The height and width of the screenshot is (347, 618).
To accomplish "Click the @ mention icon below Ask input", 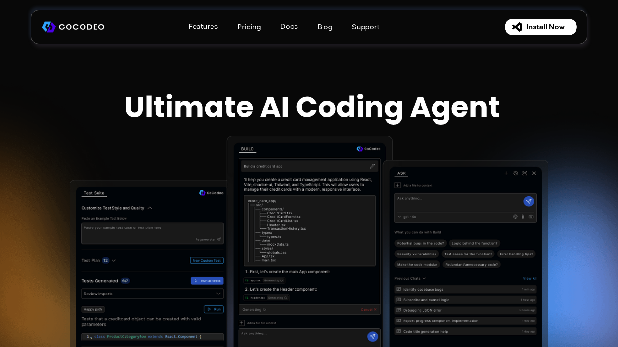I will click(x=515, y=217).
